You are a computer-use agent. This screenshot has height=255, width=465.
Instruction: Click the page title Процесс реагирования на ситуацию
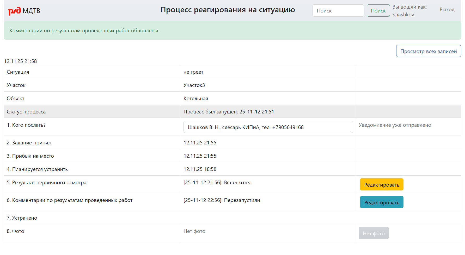(x=228, y=10)
